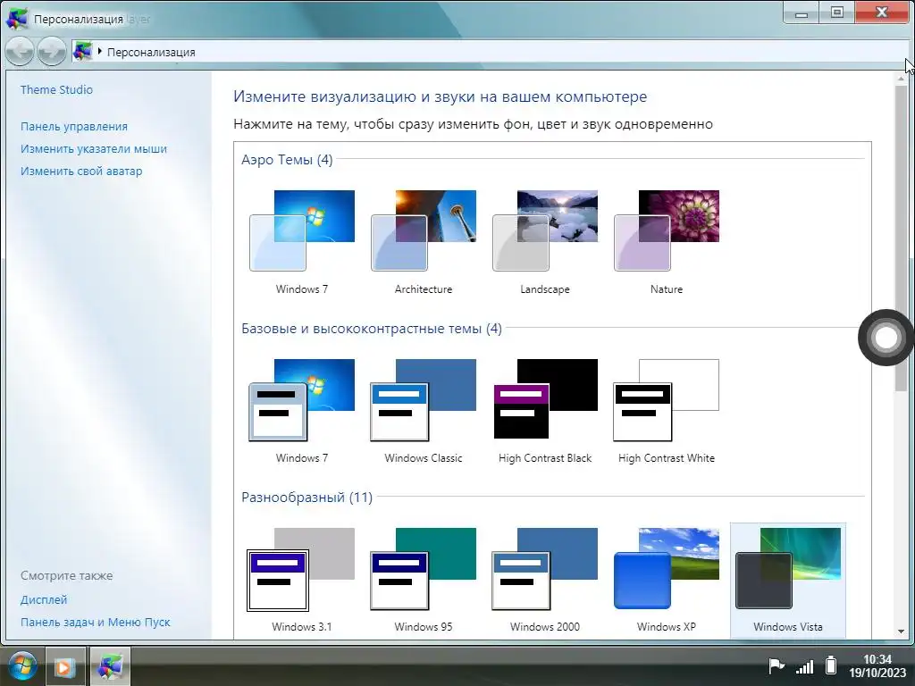Select the Aero Windows 7 theme
Image resolution: width=915 pixels, height=686 pixels.
(x=302, y=241)
